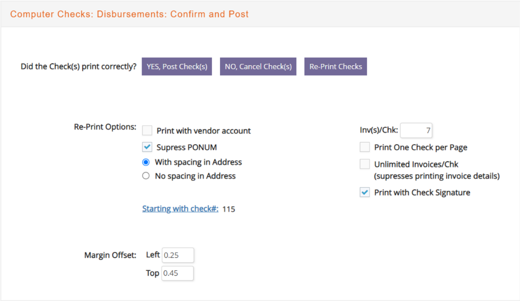The image size is (520, 301).
Task: Select No spacing in Address radio
Action: [146, 176]
